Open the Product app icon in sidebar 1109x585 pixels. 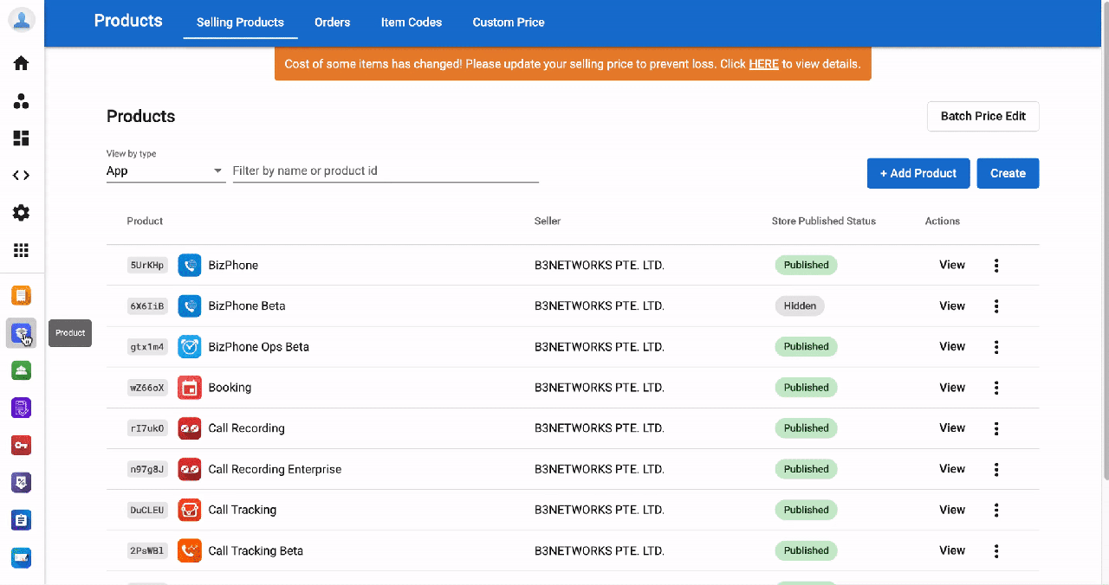(22, 333)
